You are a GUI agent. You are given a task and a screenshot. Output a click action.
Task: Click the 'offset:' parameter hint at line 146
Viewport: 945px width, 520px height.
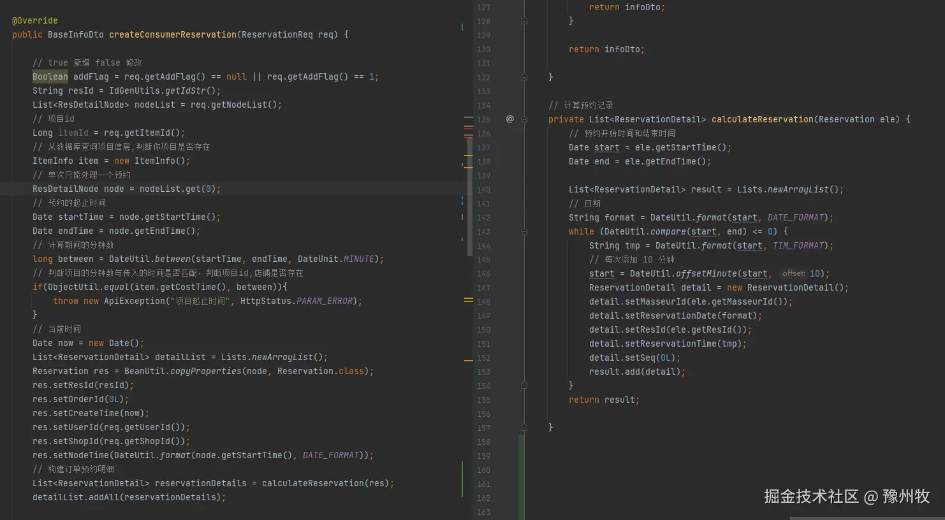click(x=793, y=273)
